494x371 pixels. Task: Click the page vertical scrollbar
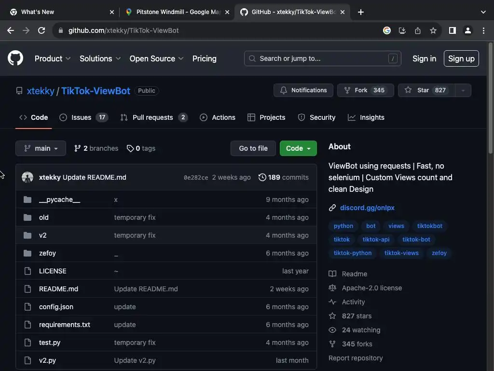(491, 98)
